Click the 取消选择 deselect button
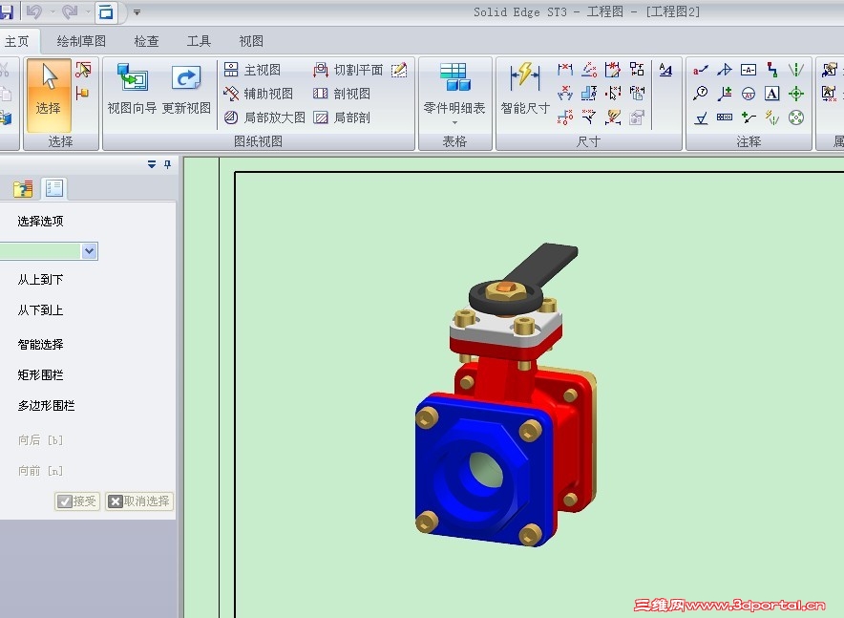Image resolution: width=844 pixels, height=618 pixels. coord(138,501)
